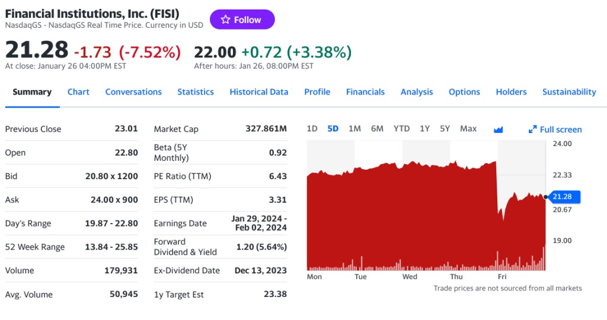Click Beta value 0.92
Screen dimensions: 607x320
[x=278, y=153]
